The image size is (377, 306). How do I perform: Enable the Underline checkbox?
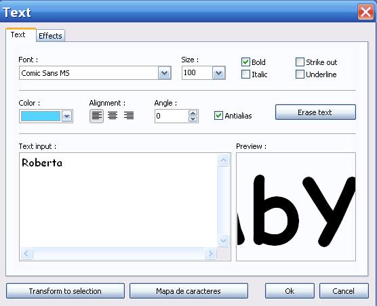tap(300, 74)
